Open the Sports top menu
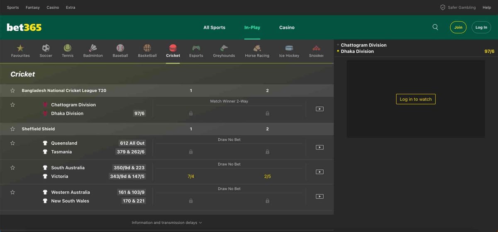This screenshot has width=498, height=232. [13, 7]
